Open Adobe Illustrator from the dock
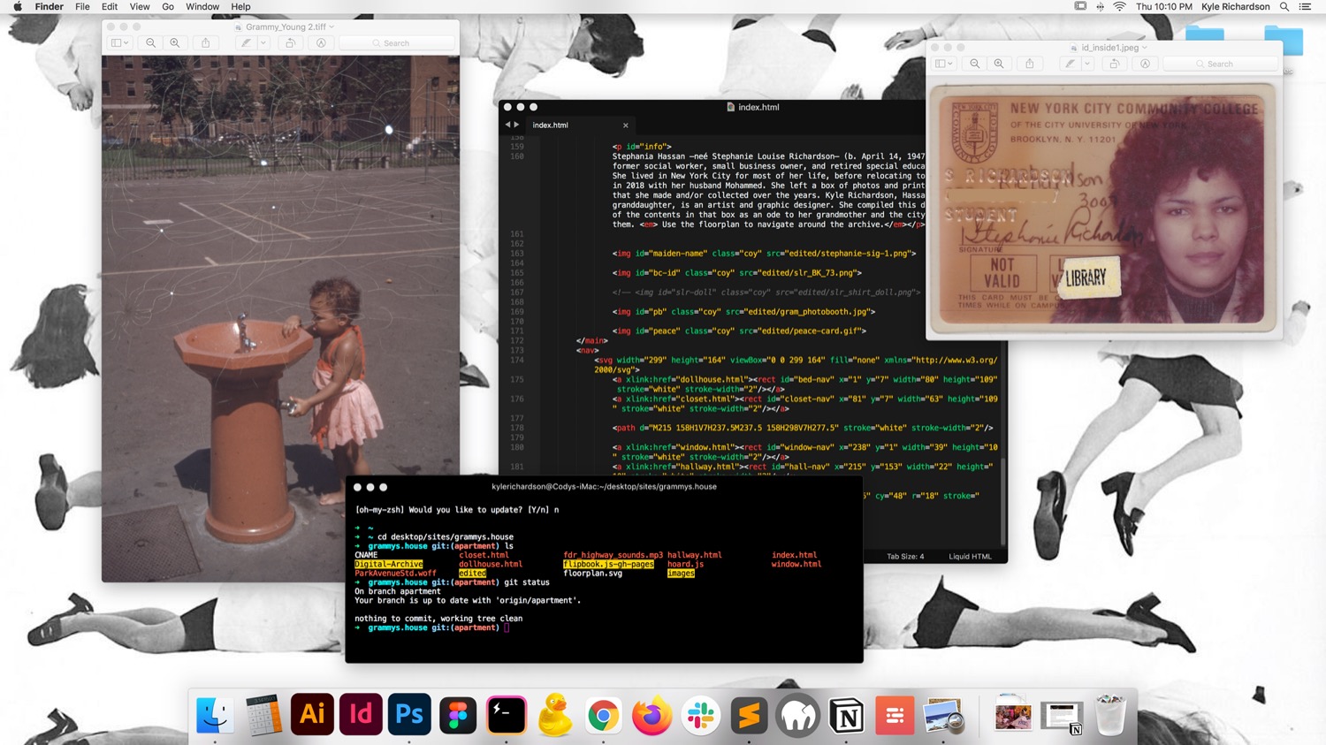 (x=312, y=714)
